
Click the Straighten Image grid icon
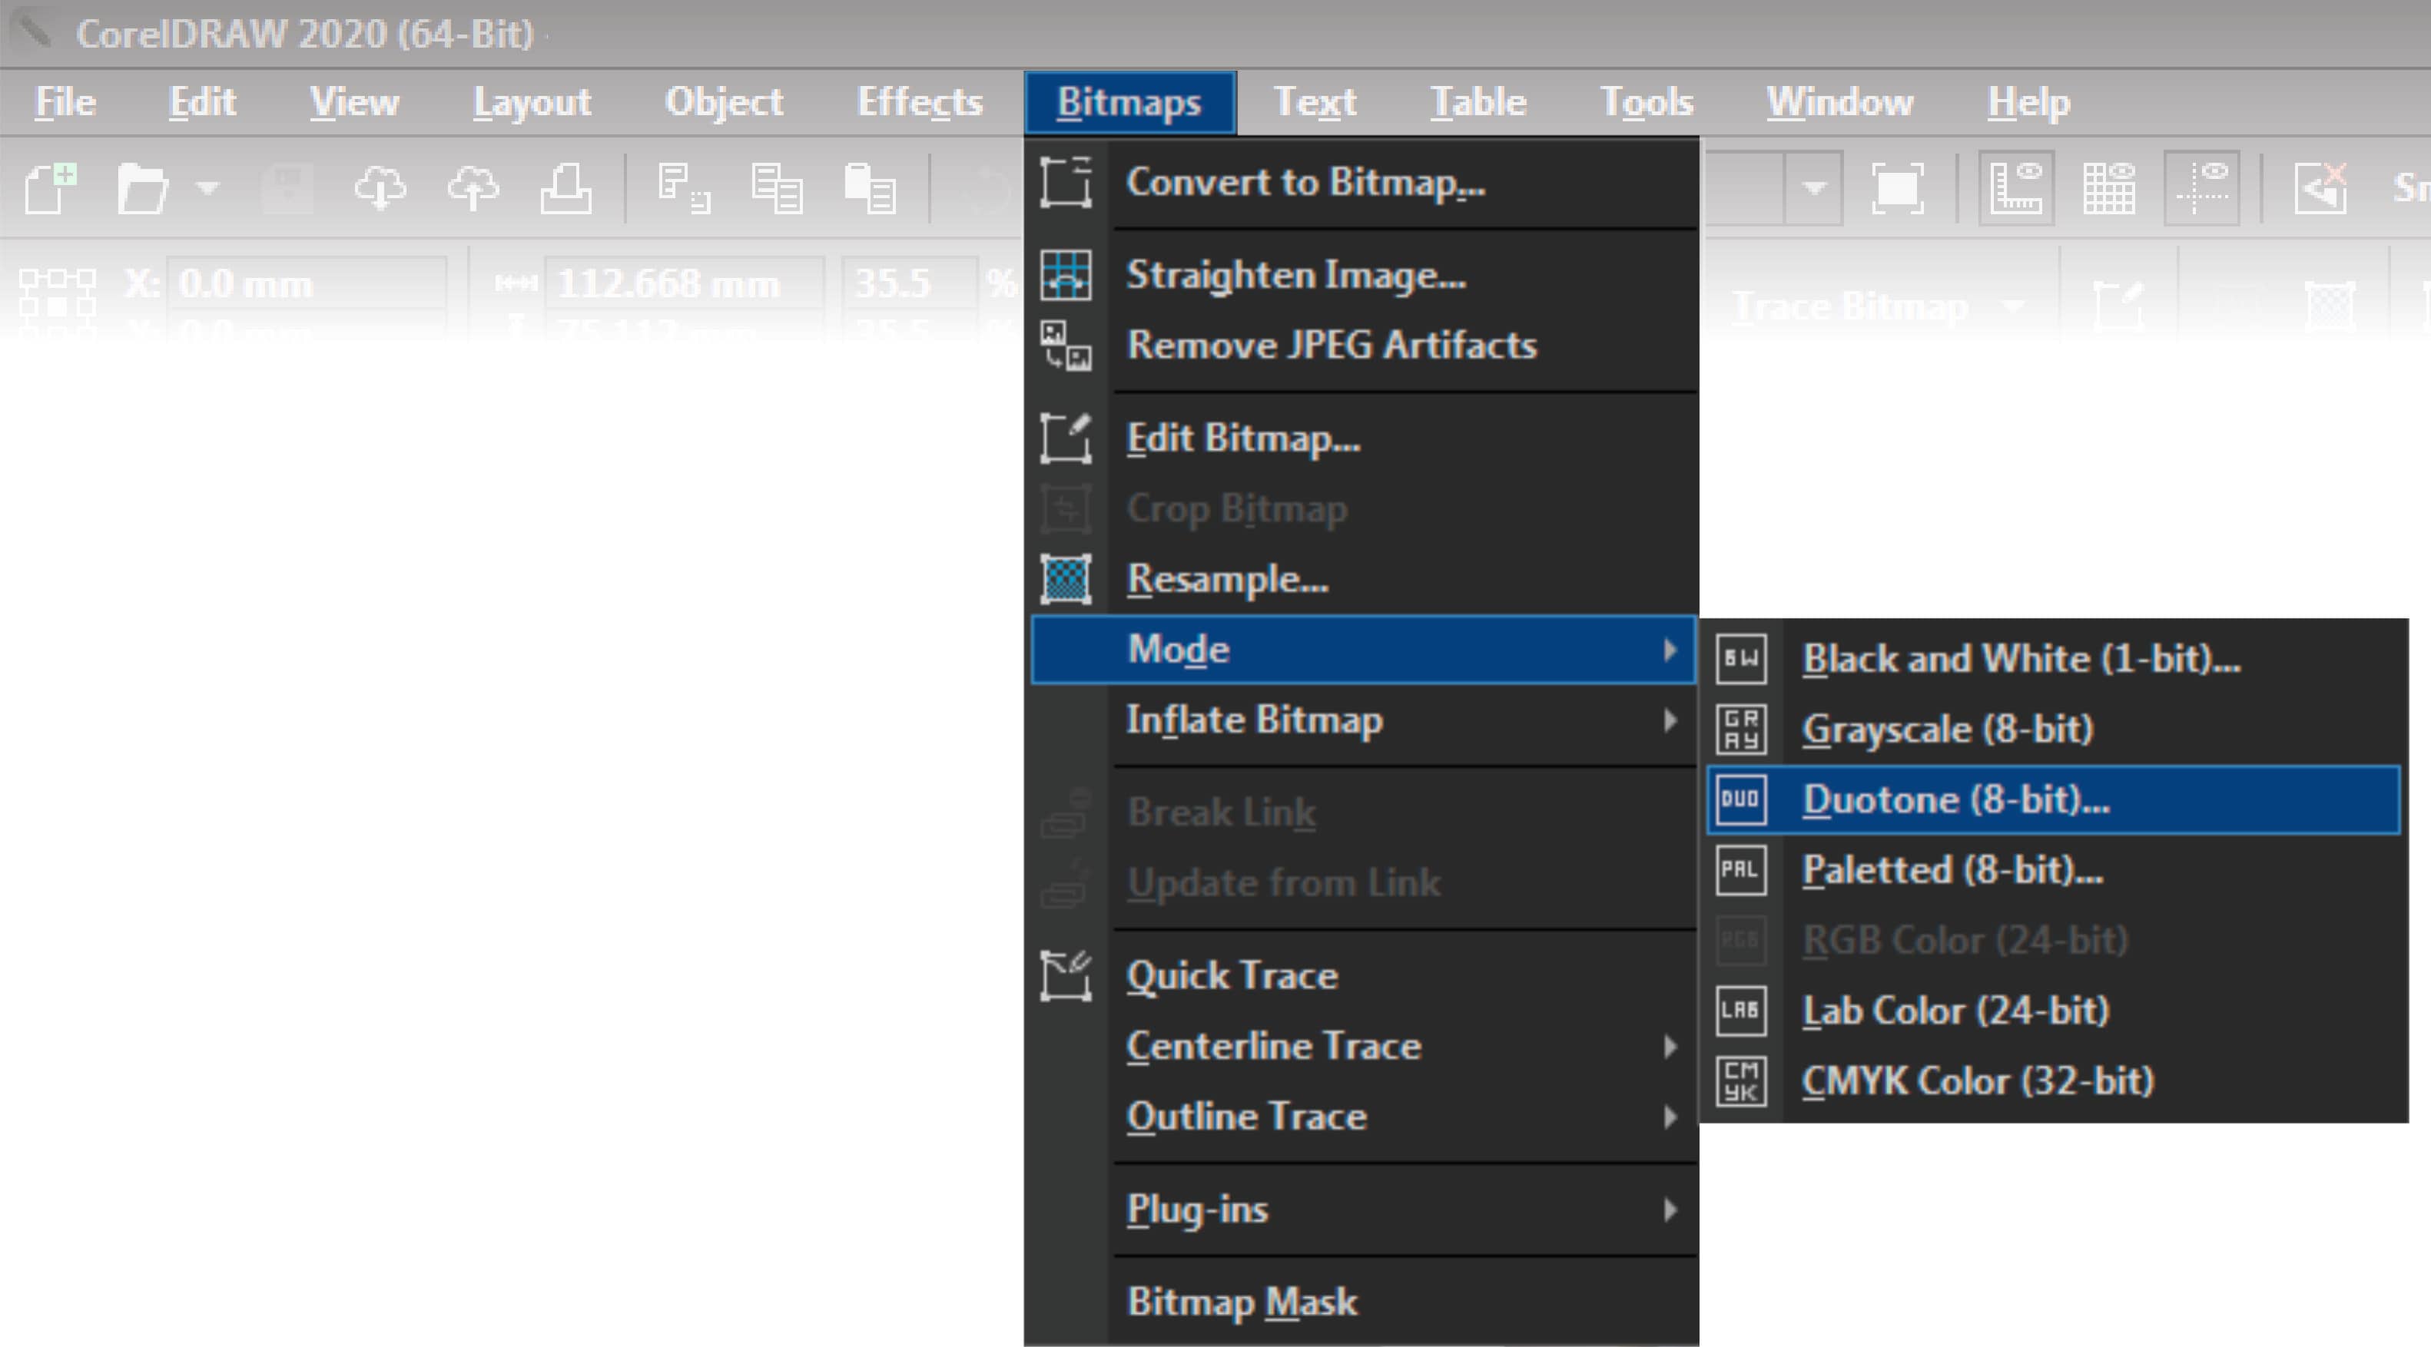[x=1066, y=274]
